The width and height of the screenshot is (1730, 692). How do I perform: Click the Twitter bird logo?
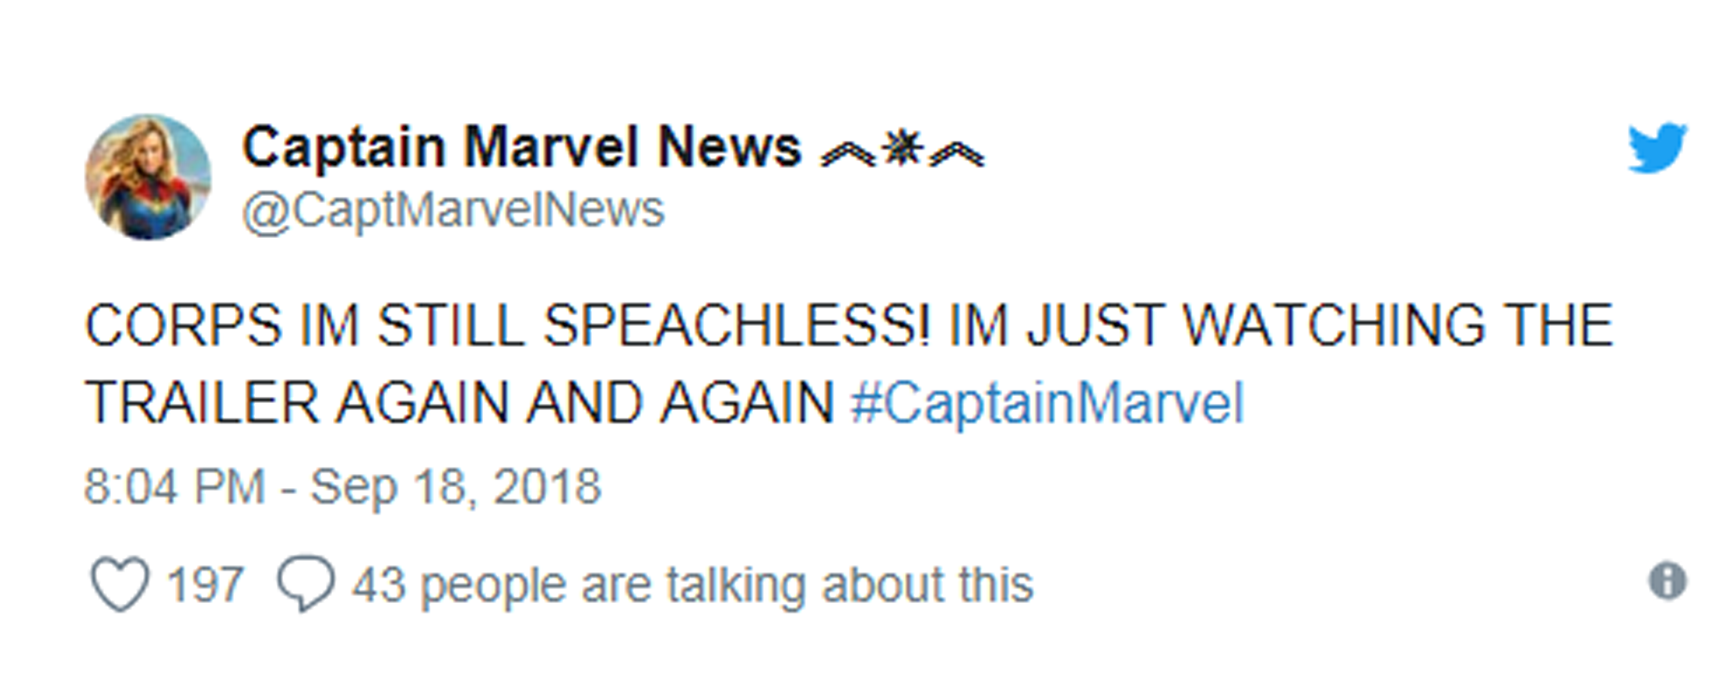pos(1657,148)
